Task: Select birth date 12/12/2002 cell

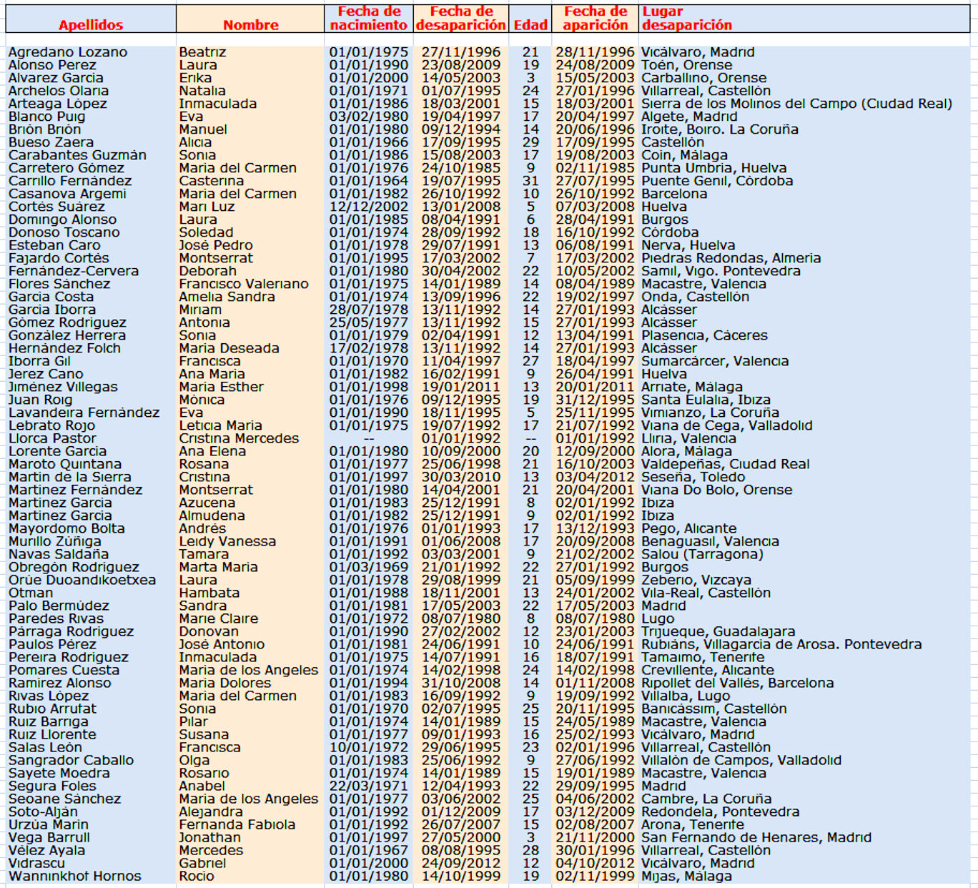Action: pyautogui.click(x=368, y=207)
